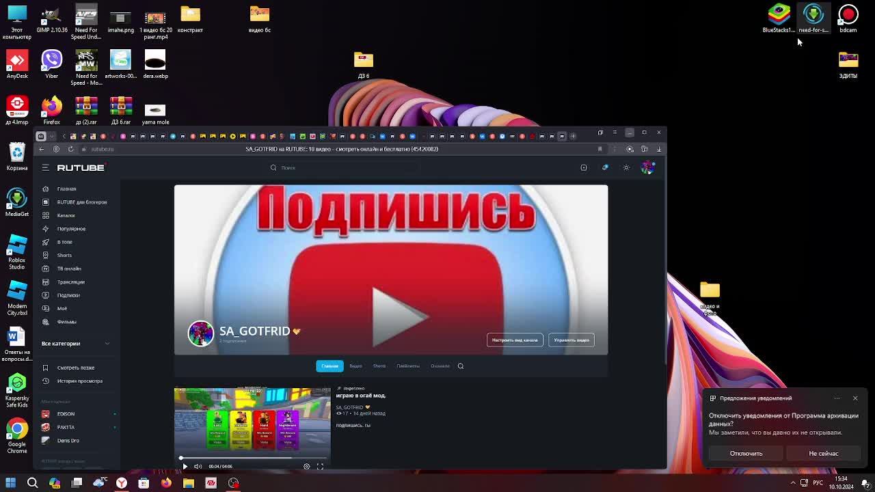Click the rutube.ru address bar
This screenshot has height=492, width=875.
coord(103,149)
